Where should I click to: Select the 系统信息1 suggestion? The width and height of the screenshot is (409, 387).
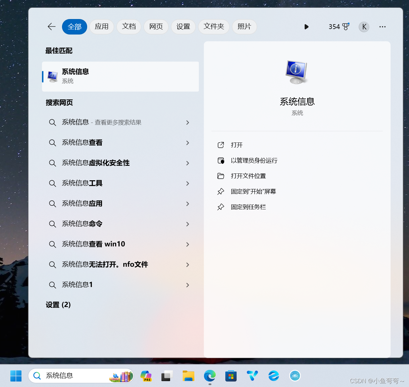(111, 285)
